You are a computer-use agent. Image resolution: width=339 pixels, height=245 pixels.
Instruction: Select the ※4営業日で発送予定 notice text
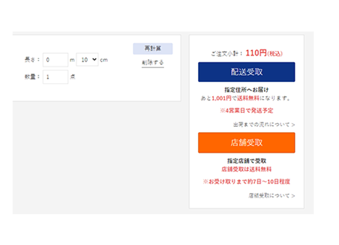[247, 111]
